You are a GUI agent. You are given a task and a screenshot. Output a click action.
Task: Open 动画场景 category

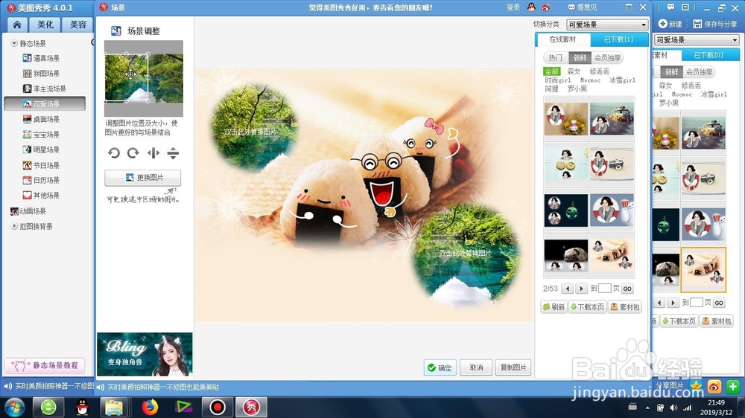(28, 211)
